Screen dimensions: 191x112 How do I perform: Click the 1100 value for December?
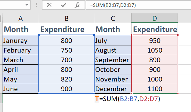coord(155,89)
